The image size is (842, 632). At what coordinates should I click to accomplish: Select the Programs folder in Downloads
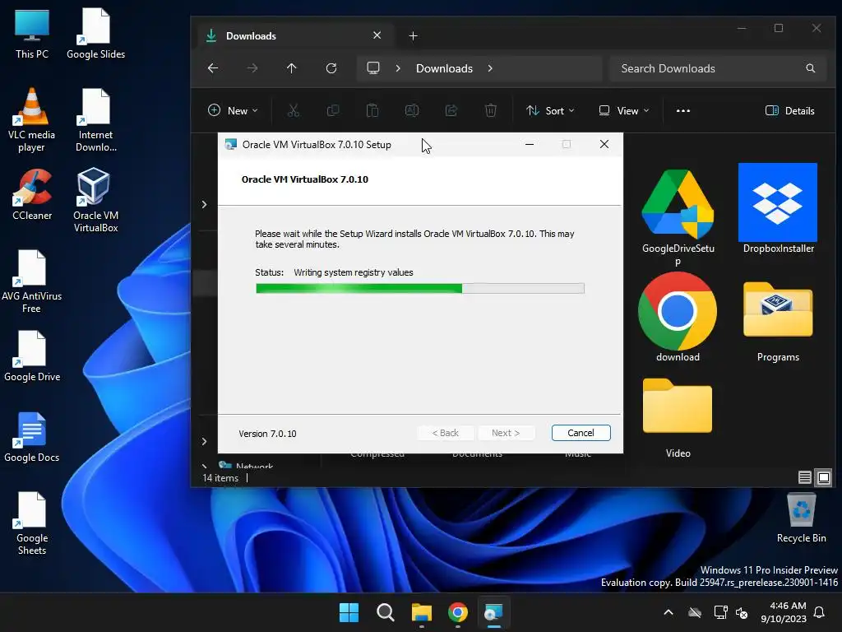click(778, 322)
